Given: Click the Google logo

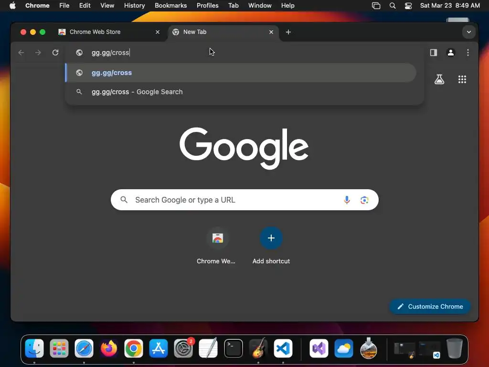Looking at the screenshot, I should coord(244,148).
